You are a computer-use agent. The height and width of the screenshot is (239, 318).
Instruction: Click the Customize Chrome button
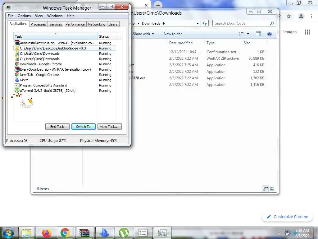click(287, 217)
